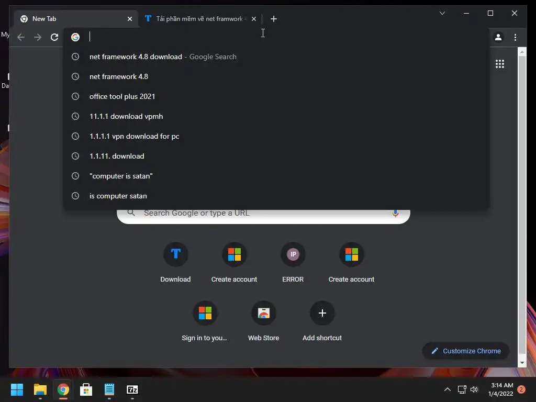
Task: Open a new tab with plus button
Action: [x=273, y=19]
